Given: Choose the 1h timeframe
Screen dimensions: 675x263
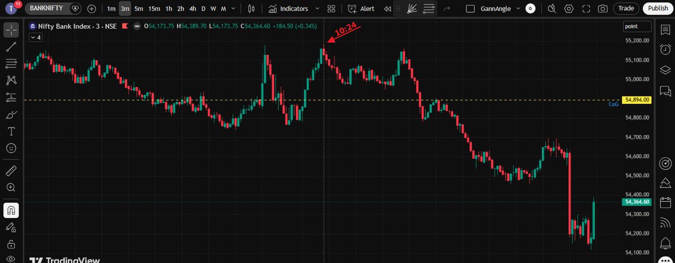Looking at the screenshot, I should [169, 8].
